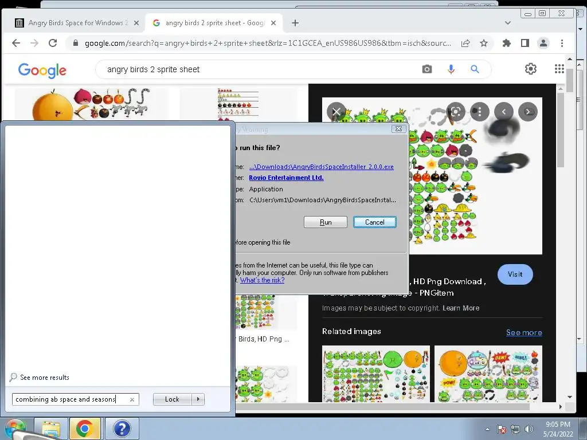The image size is (587, 440).
Task: Open the Chrome tab search chevron
Action: 508,23
